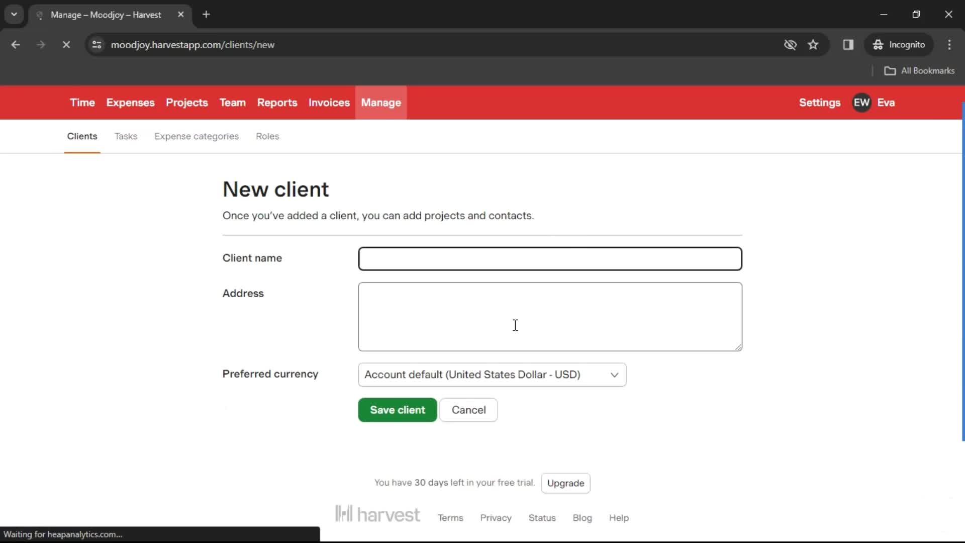Switch to the Tasks tab
The width and height of the screenshot is (965, 543).
coord(125,136)
